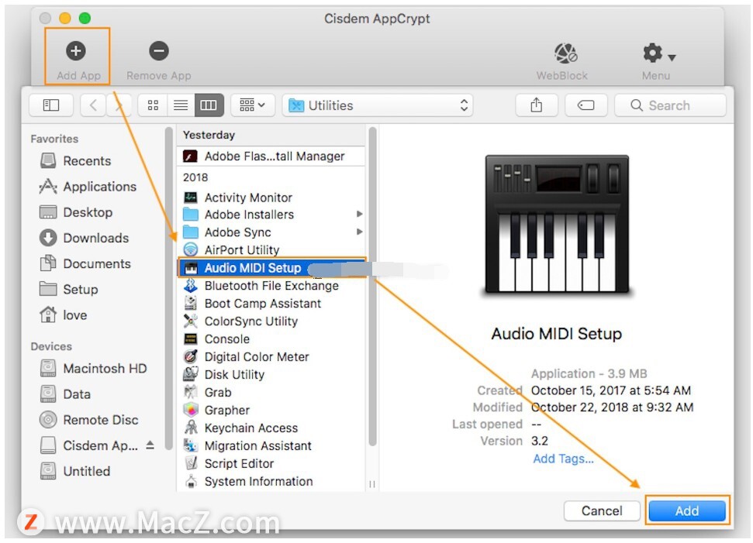Image resolution: width=753 pixels, height=543 pixels.
Task: Click the Edit Tags button
Action: pos(585,105)
